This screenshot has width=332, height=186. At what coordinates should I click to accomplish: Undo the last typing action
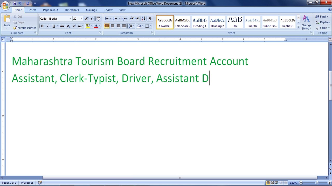(x=20, y=3)
